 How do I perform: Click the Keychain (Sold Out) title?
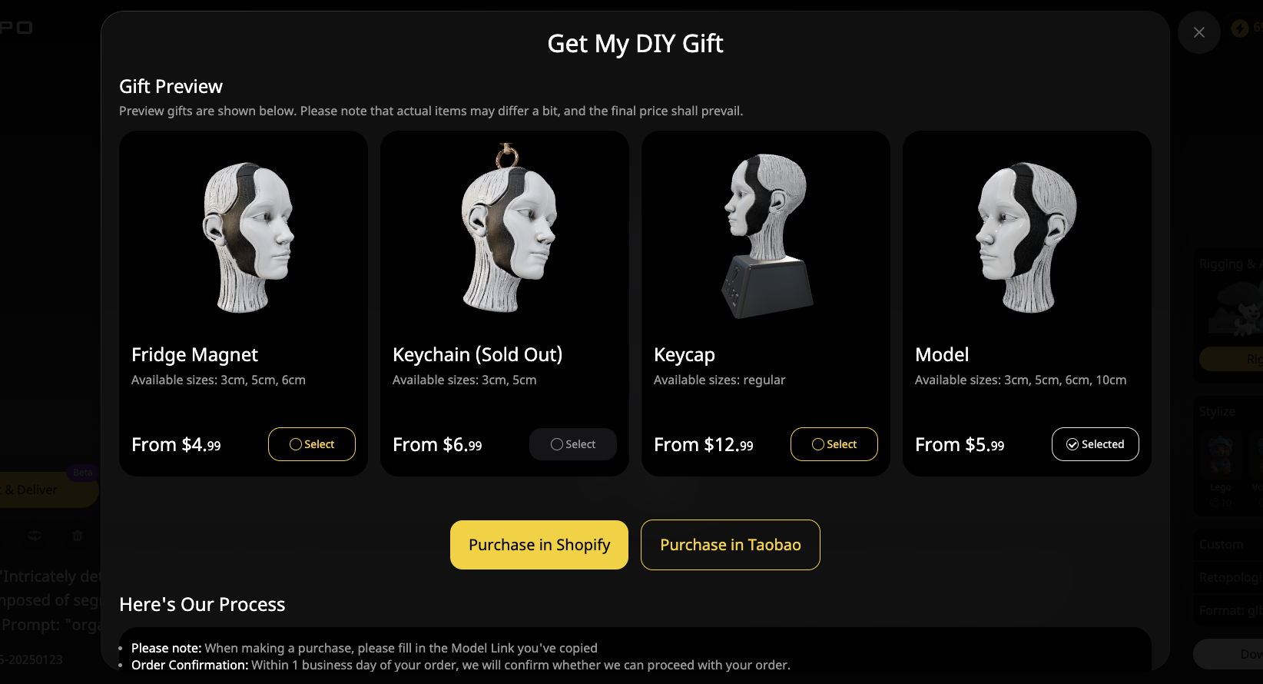(478, 354)
